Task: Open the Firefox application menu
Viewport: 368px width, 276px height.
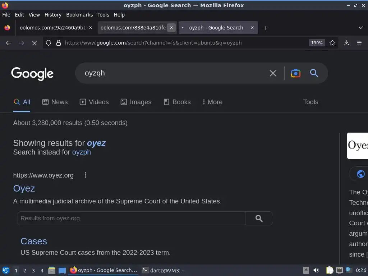Action: [x=359, y=43]
